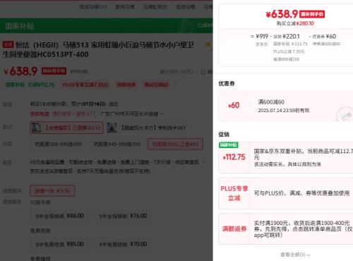
Task: Choose pit distance 坑距是390以上选400
Action: click(175, 144)
